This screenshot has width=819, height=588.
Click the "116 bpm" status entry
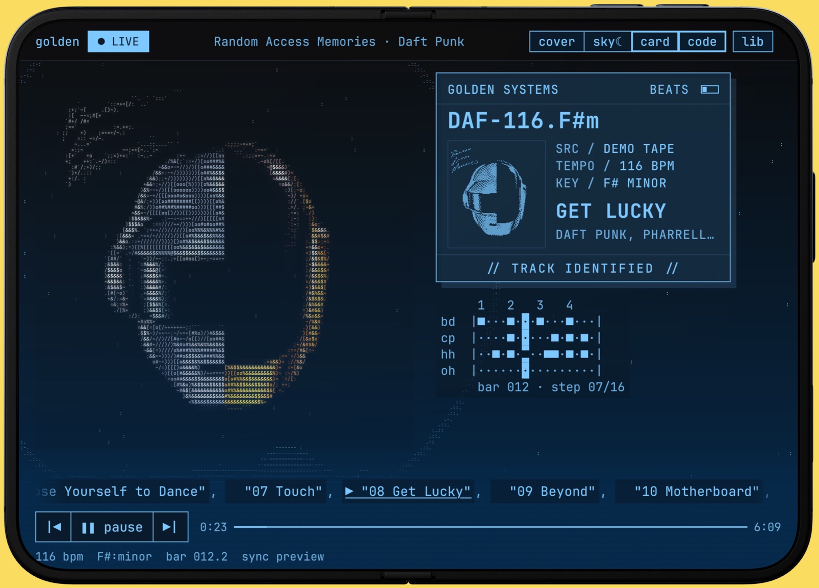59,556
